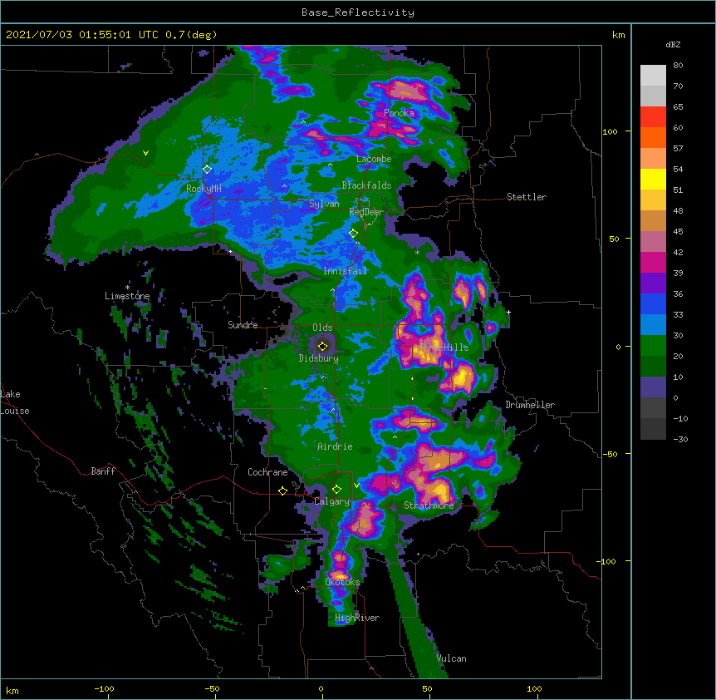Click the white plus marker northeast of ThreeHills
716x700 pixels.
point(508,312)
